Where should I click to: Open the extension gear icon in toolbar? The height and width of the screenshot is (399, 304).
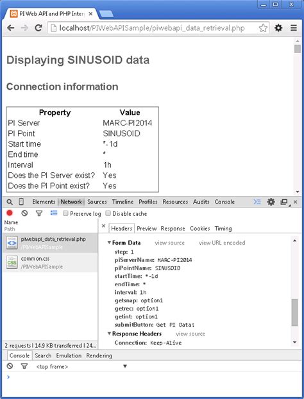tap(278, 28)
